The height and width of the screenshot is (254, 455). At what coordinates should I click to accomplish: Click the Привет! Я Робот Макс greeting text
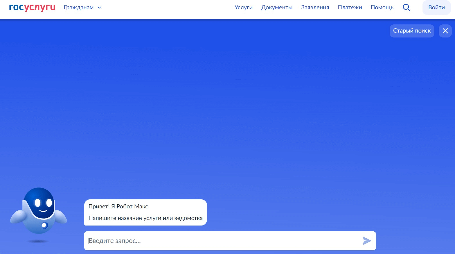pos(118,206)
